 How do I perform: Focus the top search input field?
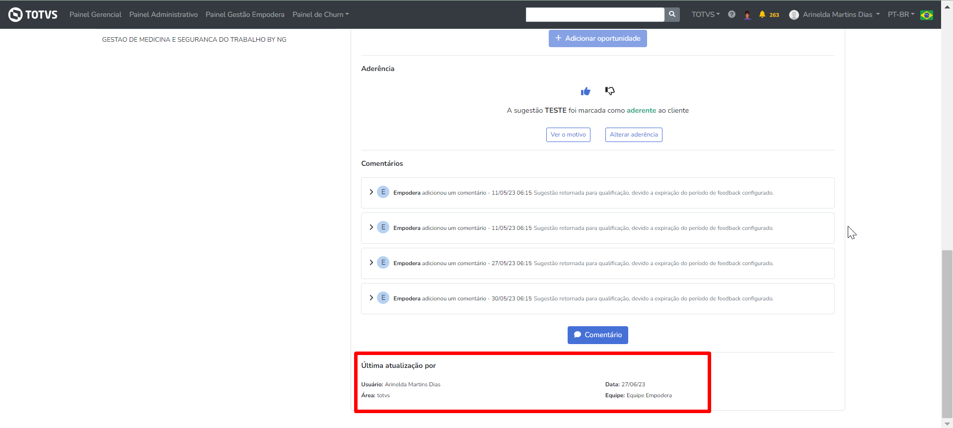[595, 14]
